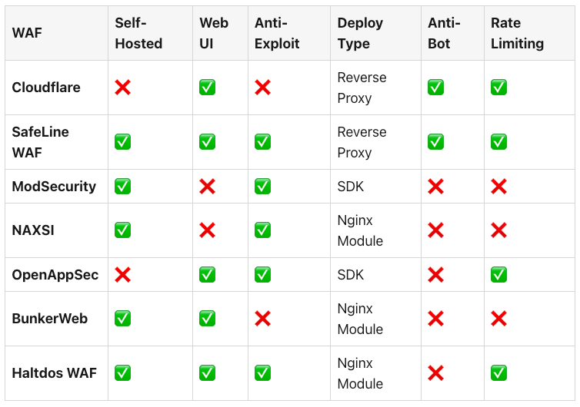This screenshot has width=580, height=407.
Task: Click the SafeLine WAF row name
Action: click(40, 142)
